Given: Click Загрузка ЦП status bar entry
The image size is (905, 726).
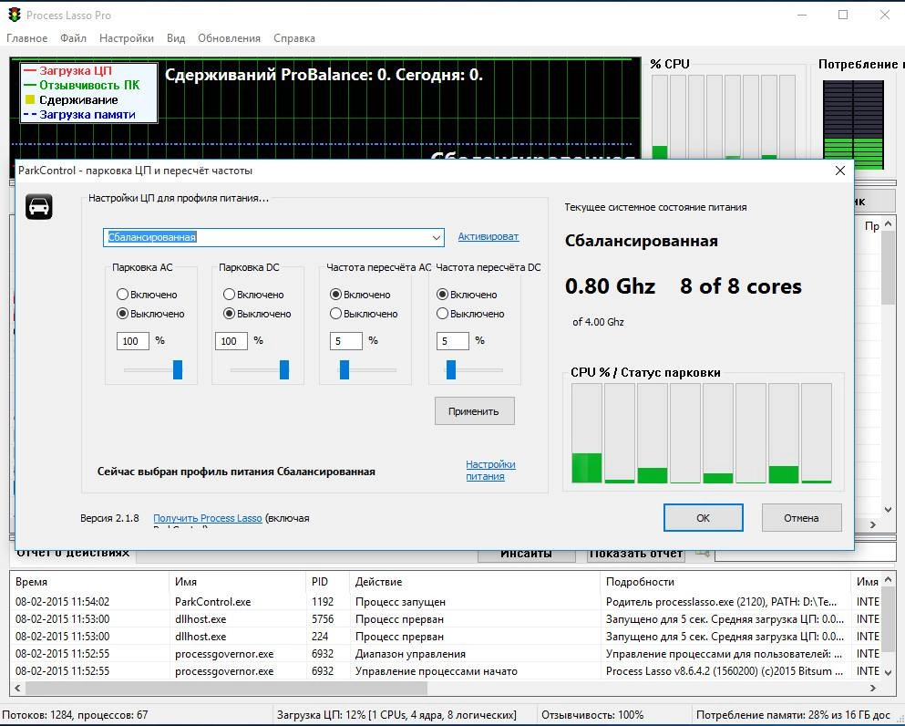Looking at the screenshot, I should tap(396, 715).
